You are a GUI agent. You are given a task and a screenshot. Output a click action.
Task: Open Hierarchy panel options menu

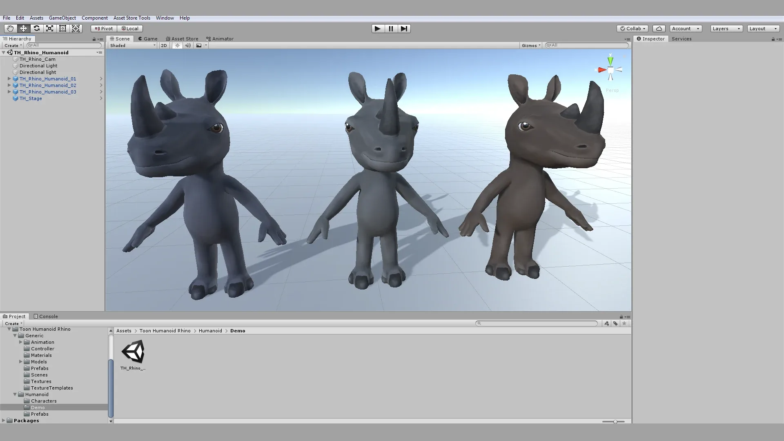(x=100, y=39)
